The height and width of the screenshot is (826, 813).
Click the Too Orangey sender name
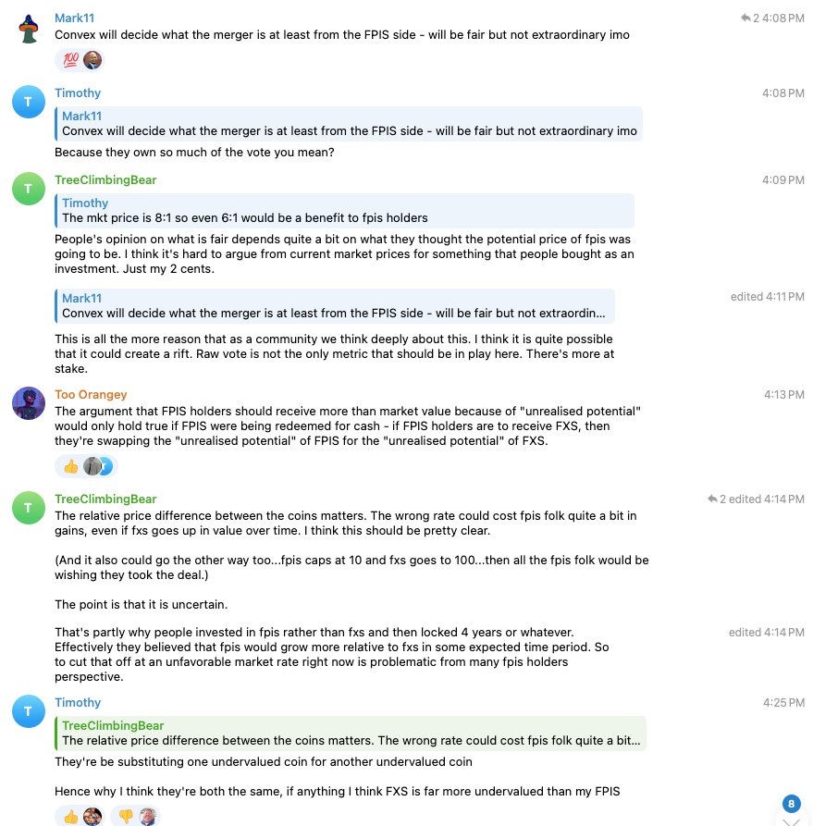coord(91,395)
